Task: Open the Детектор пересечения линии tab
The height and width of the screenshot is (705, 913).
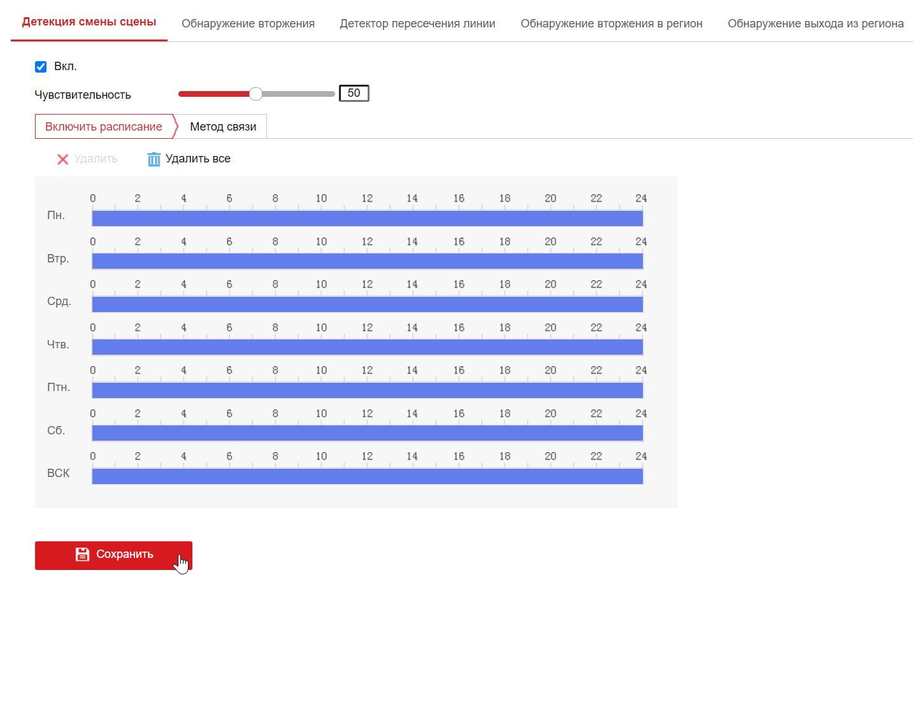Action: tap(417, 24)
